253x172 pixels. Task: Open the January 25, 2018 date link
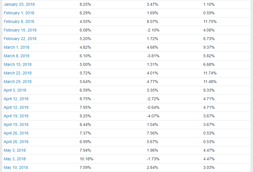point(19,4)
